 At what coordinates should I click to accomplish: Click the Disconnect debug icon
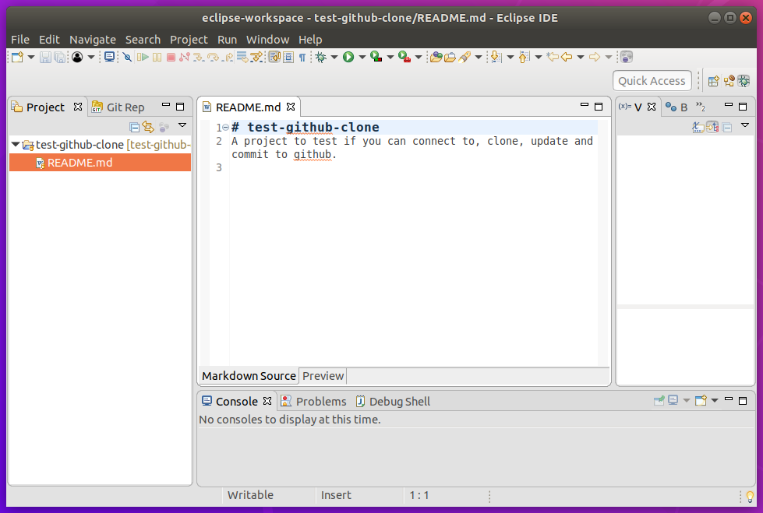pos(185,57)
